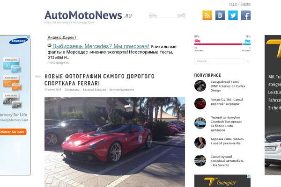Open the RSS feed icon
Image resolution: width=281 pixels, height=187 pixels.
tap(207, 15)
